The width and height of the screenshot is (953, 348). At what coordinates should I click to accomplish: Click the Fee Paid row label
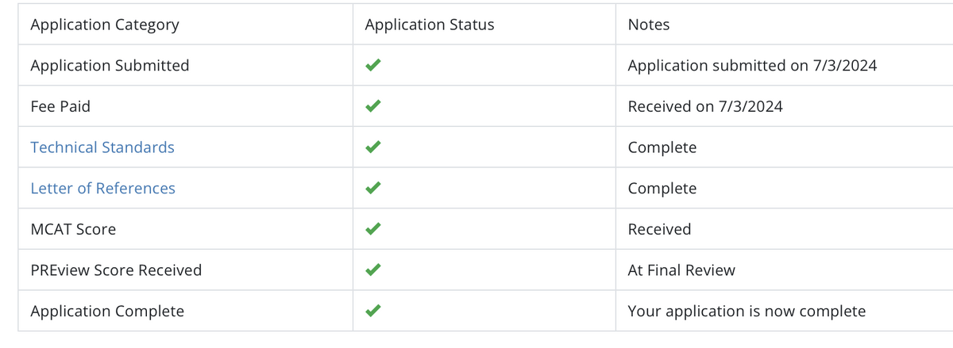click(60, 106)
